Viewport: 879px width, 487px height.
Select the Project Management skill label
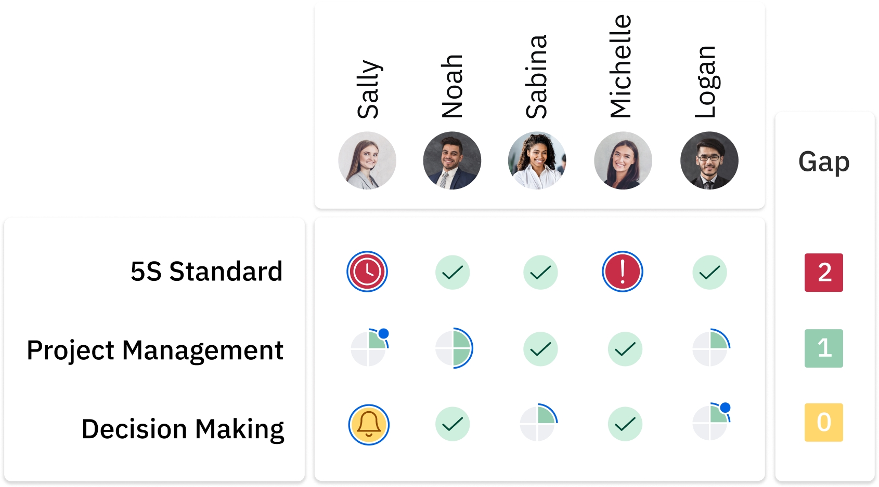tap(155, 350)
